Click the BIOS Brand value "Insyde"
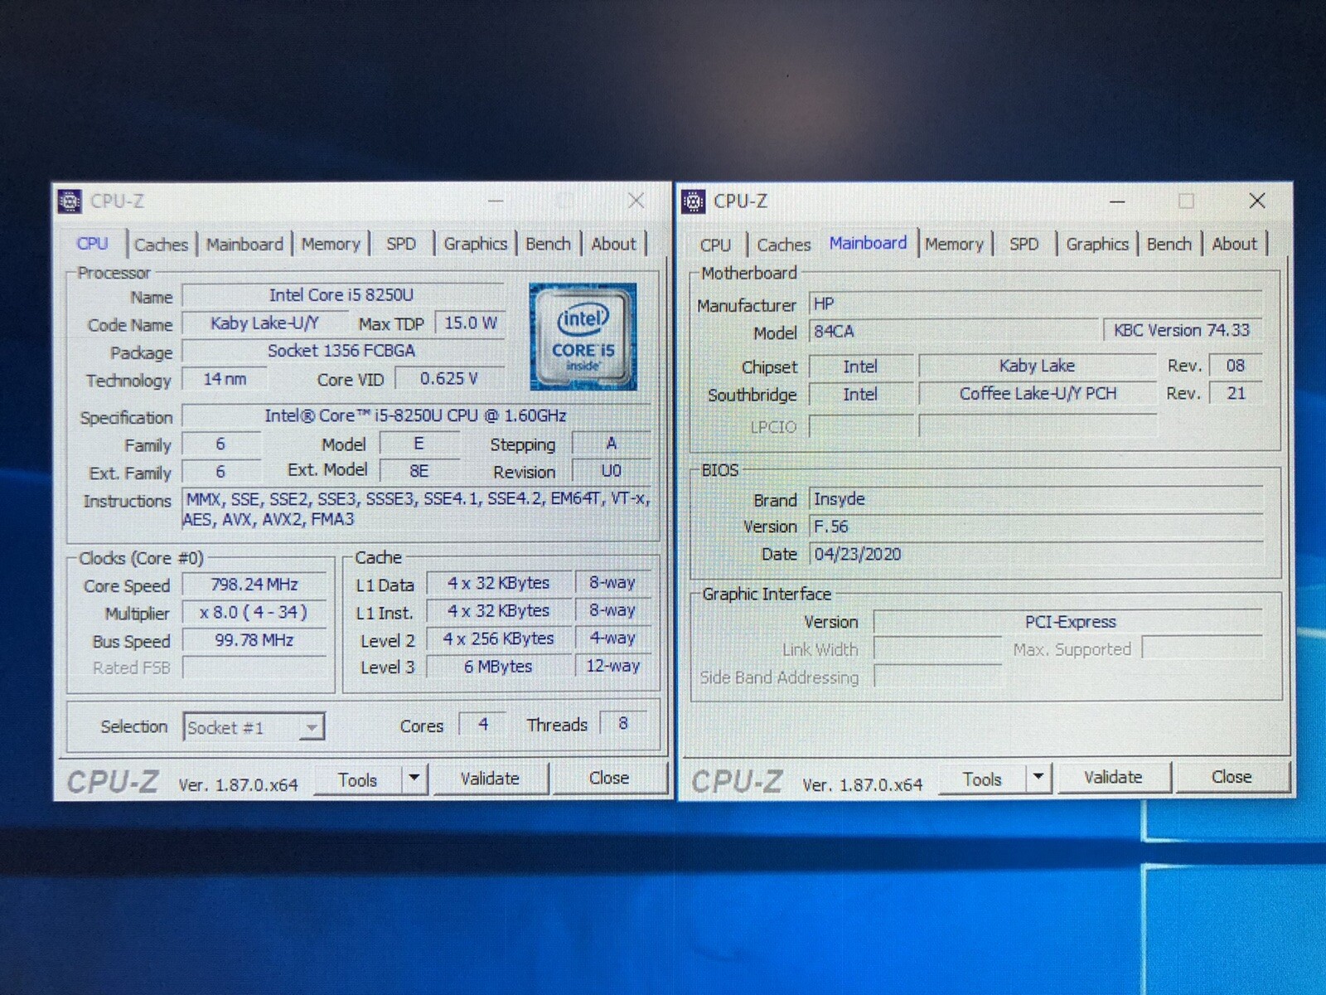The height and width of the screenshot is (995, 1326). pyautogui.click(x=1037, y=499)
